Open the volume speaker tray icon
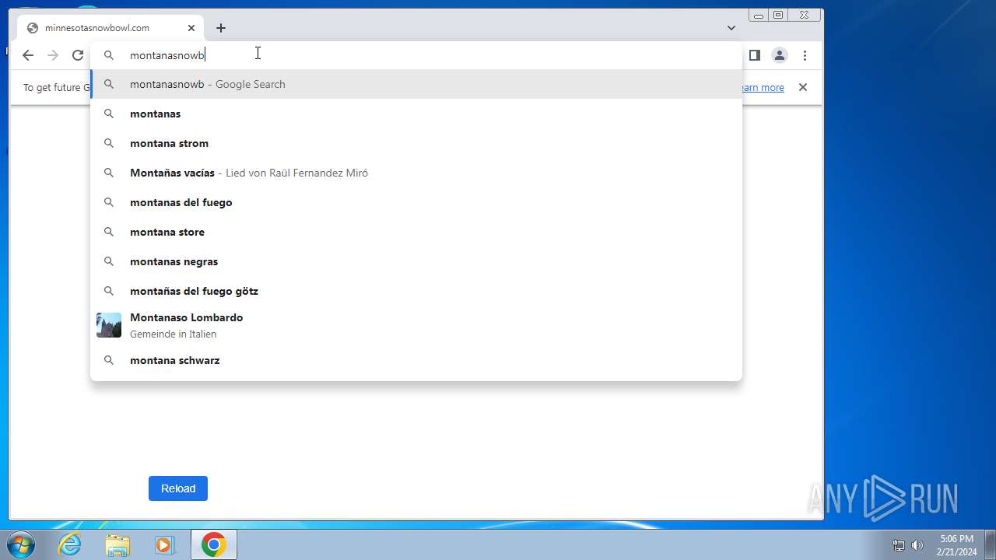The width and height of the screenshot is (996, 560). [x=917, y=545]
